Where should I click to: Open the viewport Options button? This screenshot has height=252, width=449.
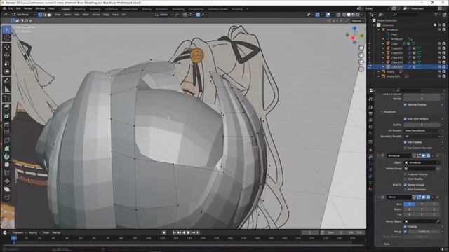(357, 21)
